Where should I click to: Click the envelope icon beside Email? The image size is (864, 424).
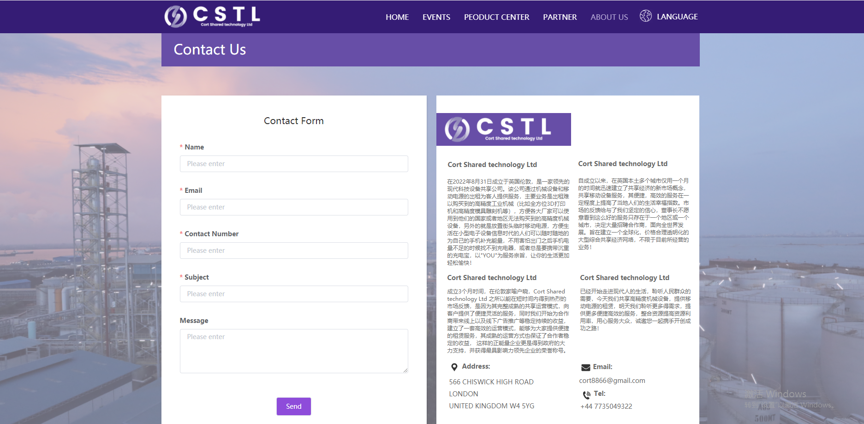click(x=585, y=367)
